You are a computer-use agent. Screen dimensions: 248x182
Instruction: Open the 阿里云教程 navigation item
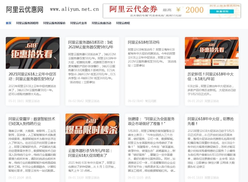tap(123, 23)
